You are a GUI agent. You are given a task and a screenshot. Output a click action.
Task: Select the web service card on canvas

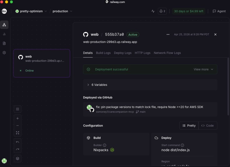pos(42,63)
